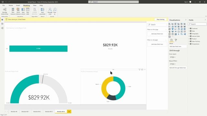This screenshot has width=207, height=116.
Task: Click the Filters pane search box
Action: tap(157, 24)
